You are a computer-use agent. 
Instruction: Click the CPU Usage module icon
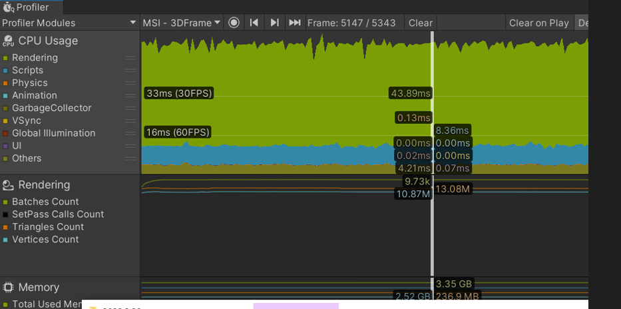8,41
